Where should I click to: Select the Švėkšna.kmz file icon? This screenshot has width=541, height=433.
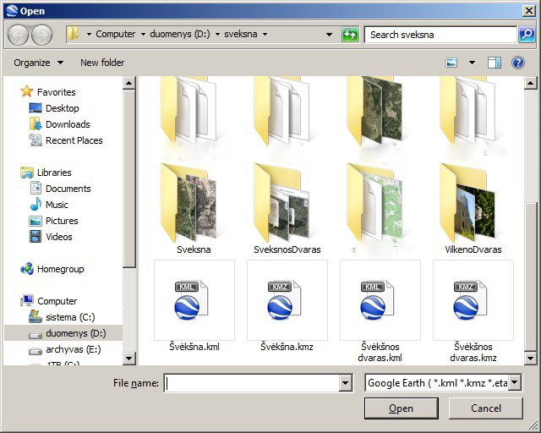[287, 300]
